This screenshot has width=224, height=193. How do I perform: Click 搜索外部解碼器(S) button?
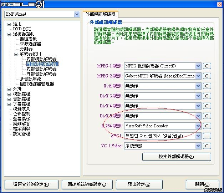[x=177, y=157]
